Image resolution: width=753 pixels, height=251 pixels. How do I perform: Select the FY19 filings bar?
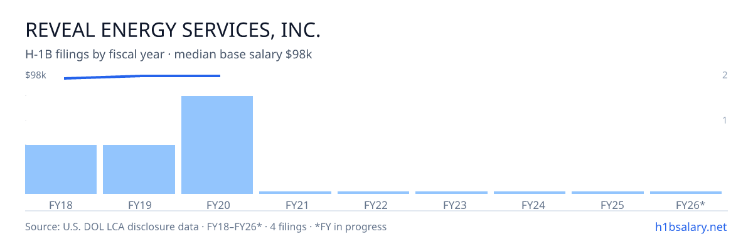pyautogui.click(x=139, y=169)
